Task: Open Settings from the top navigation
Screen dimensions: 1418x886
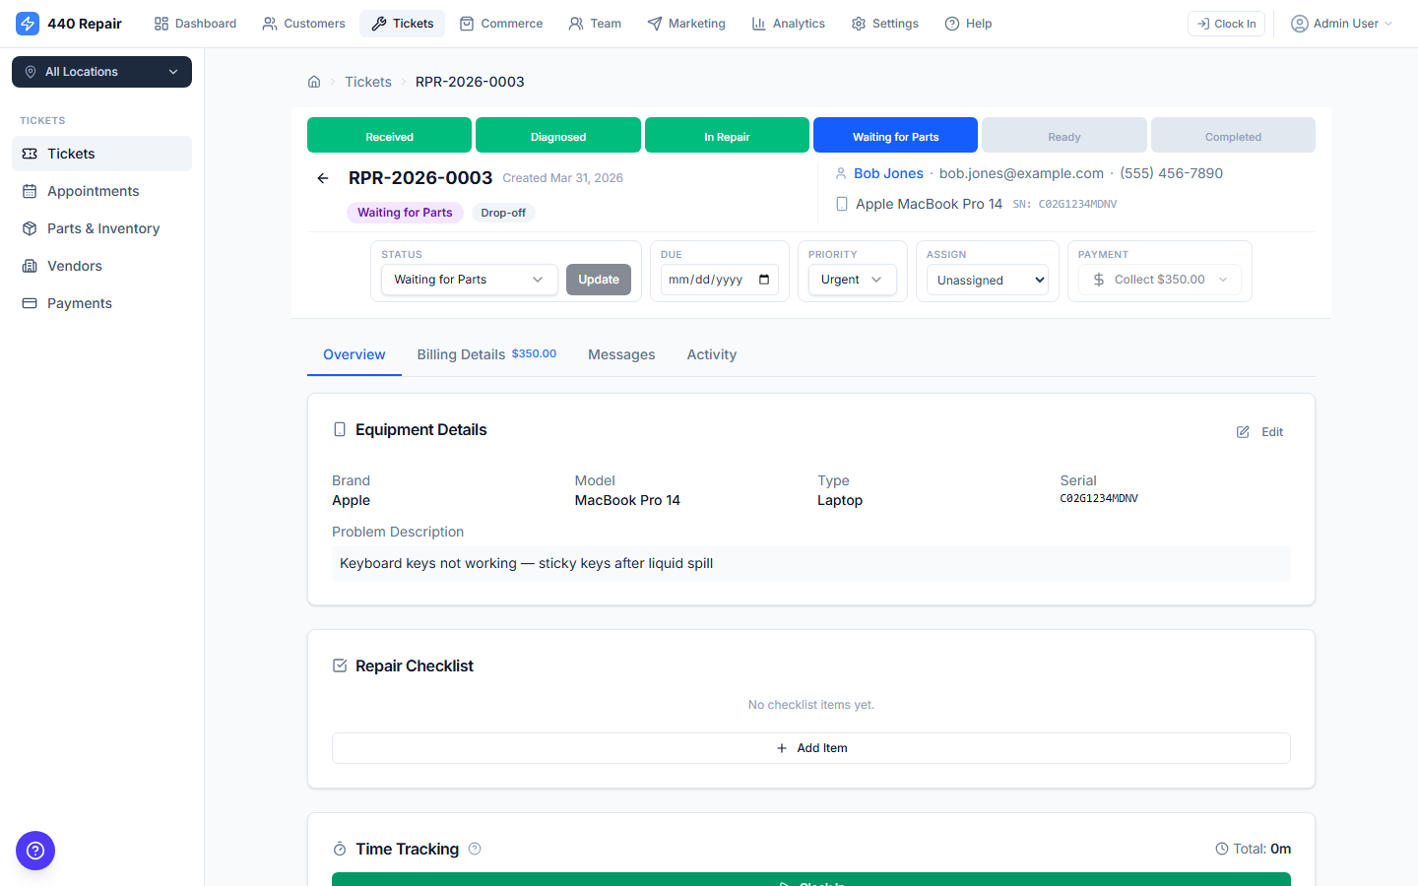Action: (883, 23)
